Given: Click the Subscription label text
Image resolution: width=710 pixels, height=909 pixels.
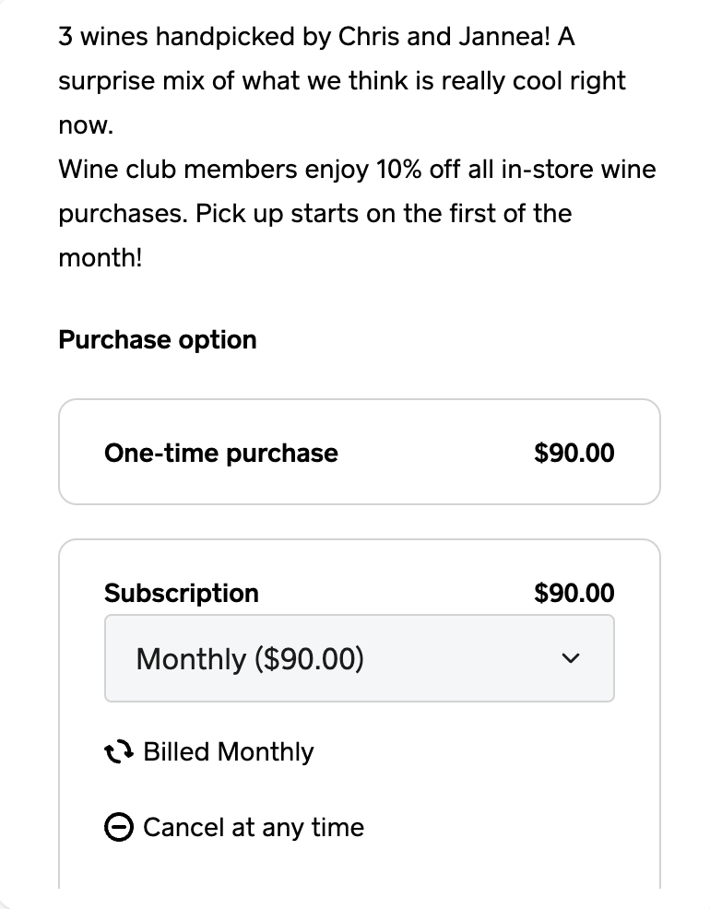Looking at the screenshot, I should coord(182,593).
